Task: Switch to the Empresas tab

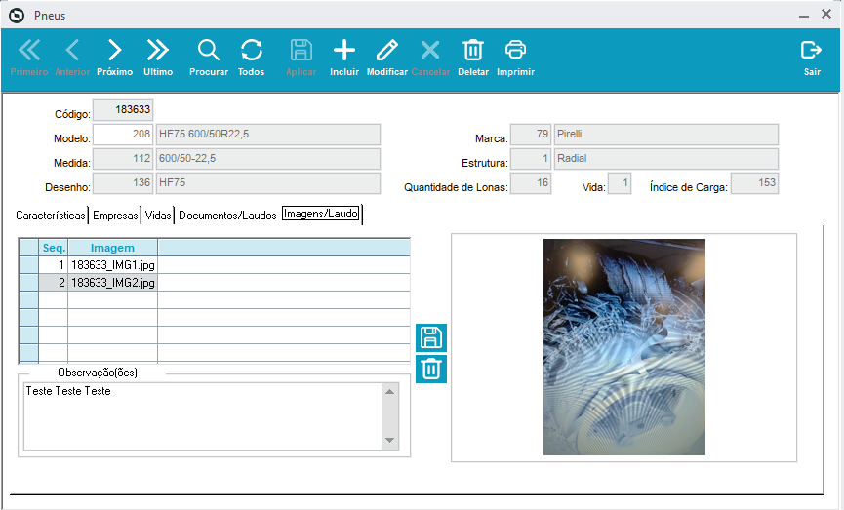Action: coord(115,216)
